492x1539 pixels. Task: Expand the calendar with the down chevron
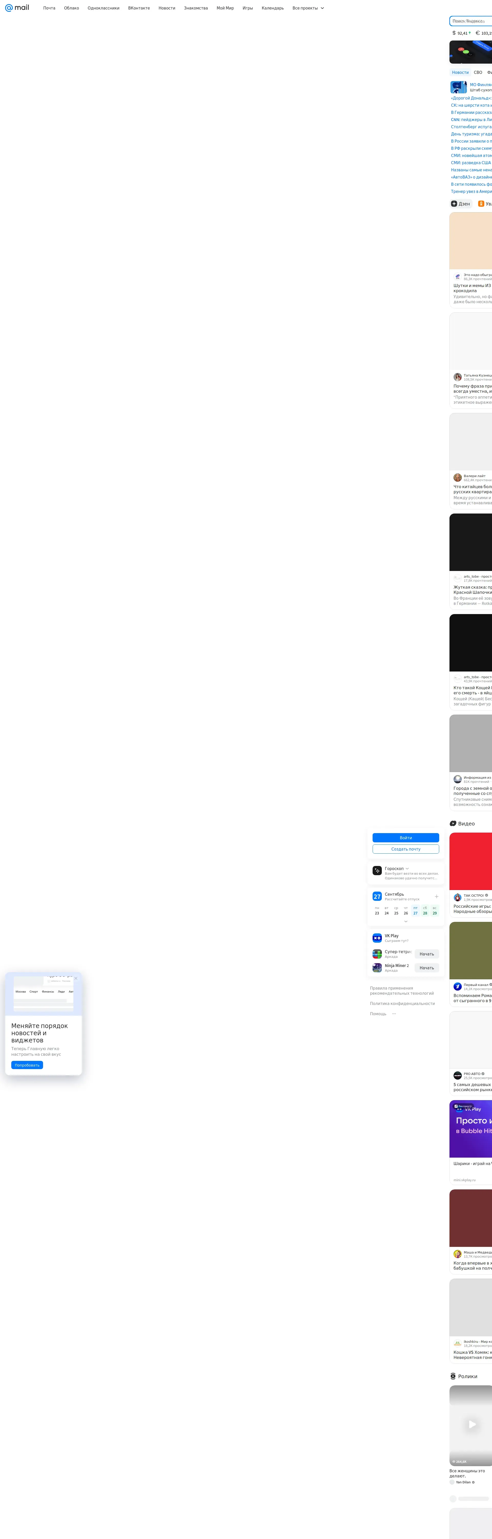click(406, 921)
